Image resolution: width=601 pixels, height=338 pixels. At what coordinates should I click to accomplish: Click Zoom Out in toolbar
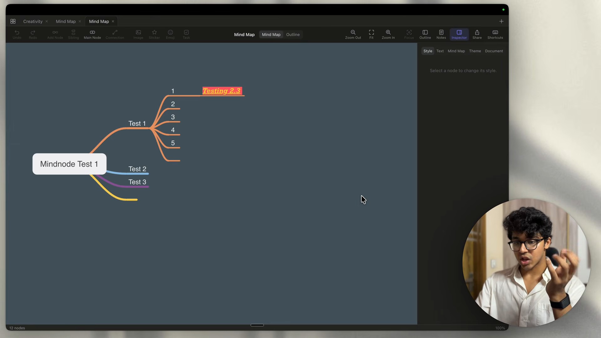353,34
